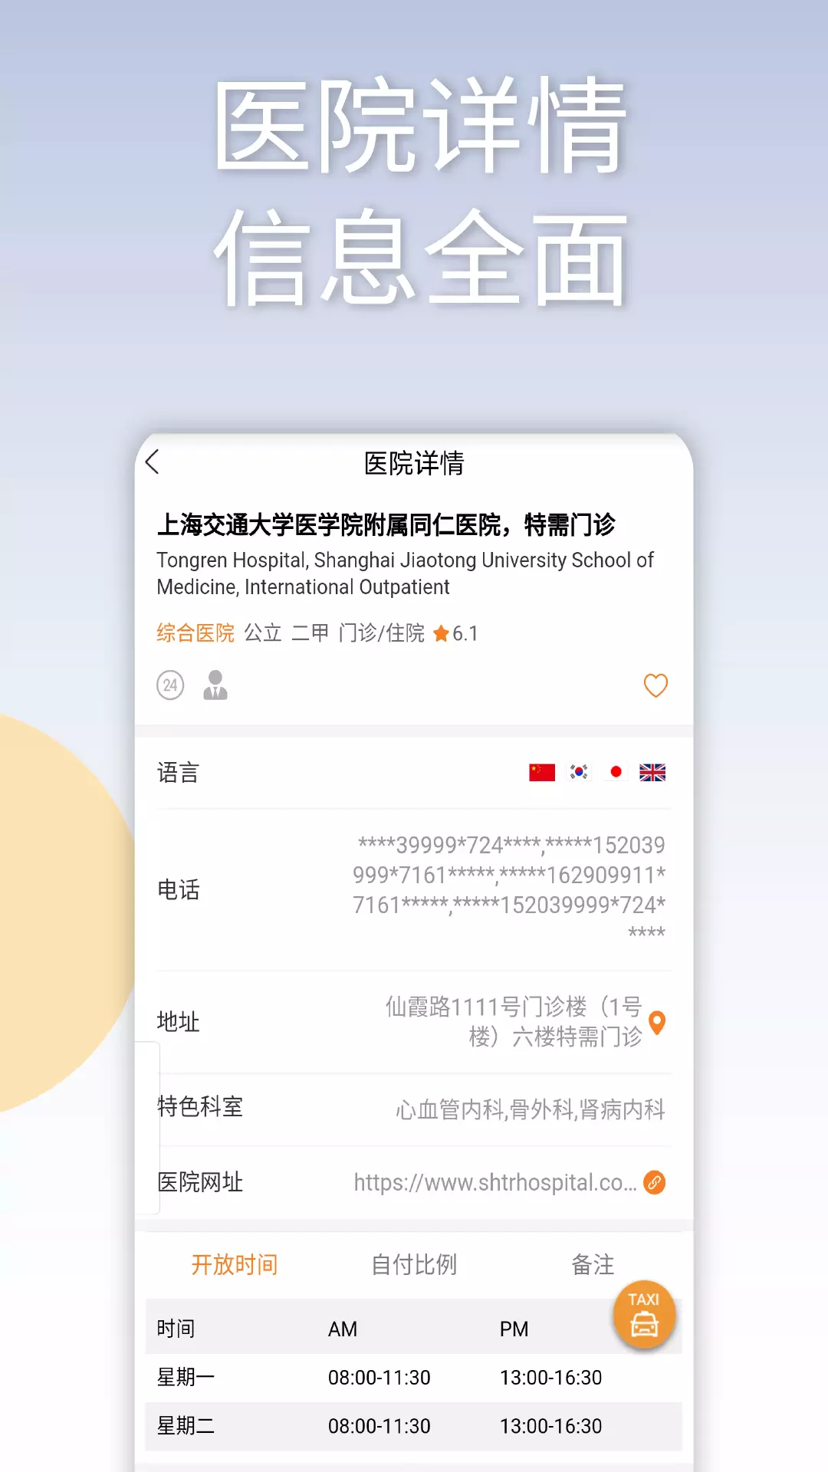Switch to the 备注 tab
828x1472 pixels.
(593, 1264)
